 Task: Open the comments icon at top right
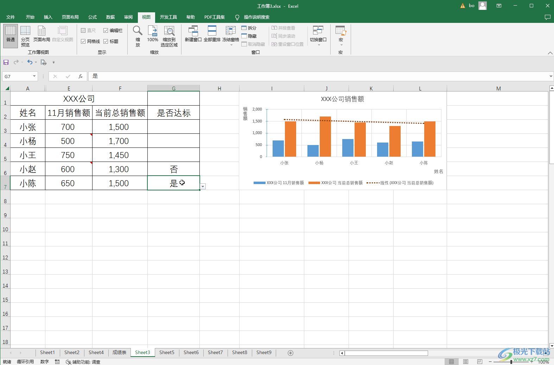tap(547, 17)
